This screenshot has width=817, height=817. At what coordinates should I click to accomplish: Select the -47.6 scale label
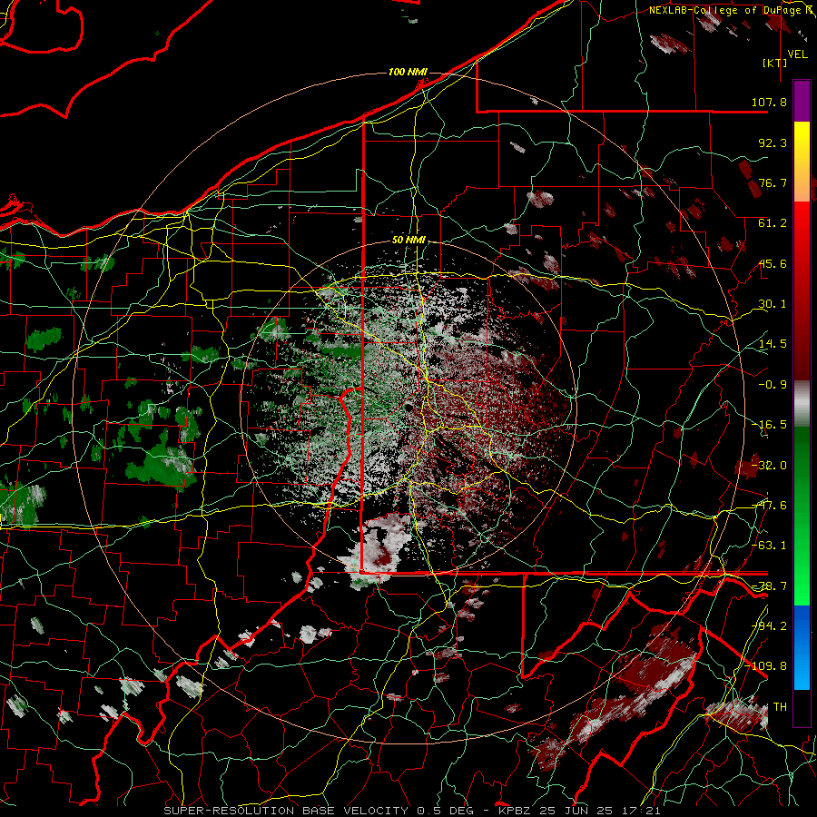[x=769, y=506]
